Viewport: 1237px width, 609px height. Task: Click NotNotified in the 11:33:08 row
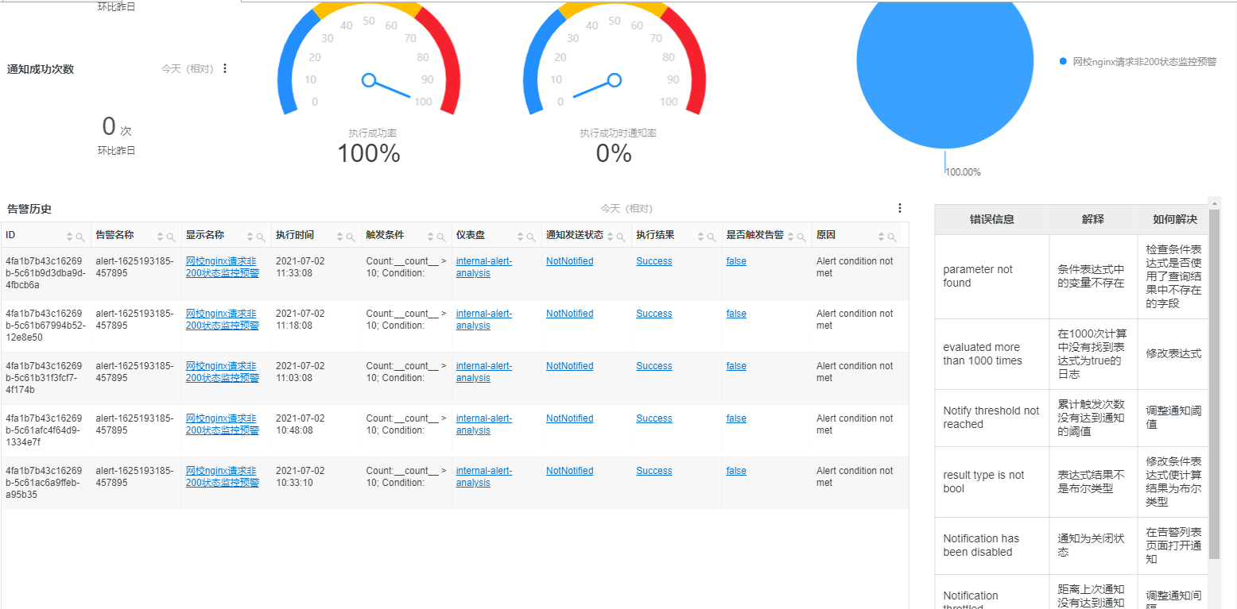(x=569, y=261)
